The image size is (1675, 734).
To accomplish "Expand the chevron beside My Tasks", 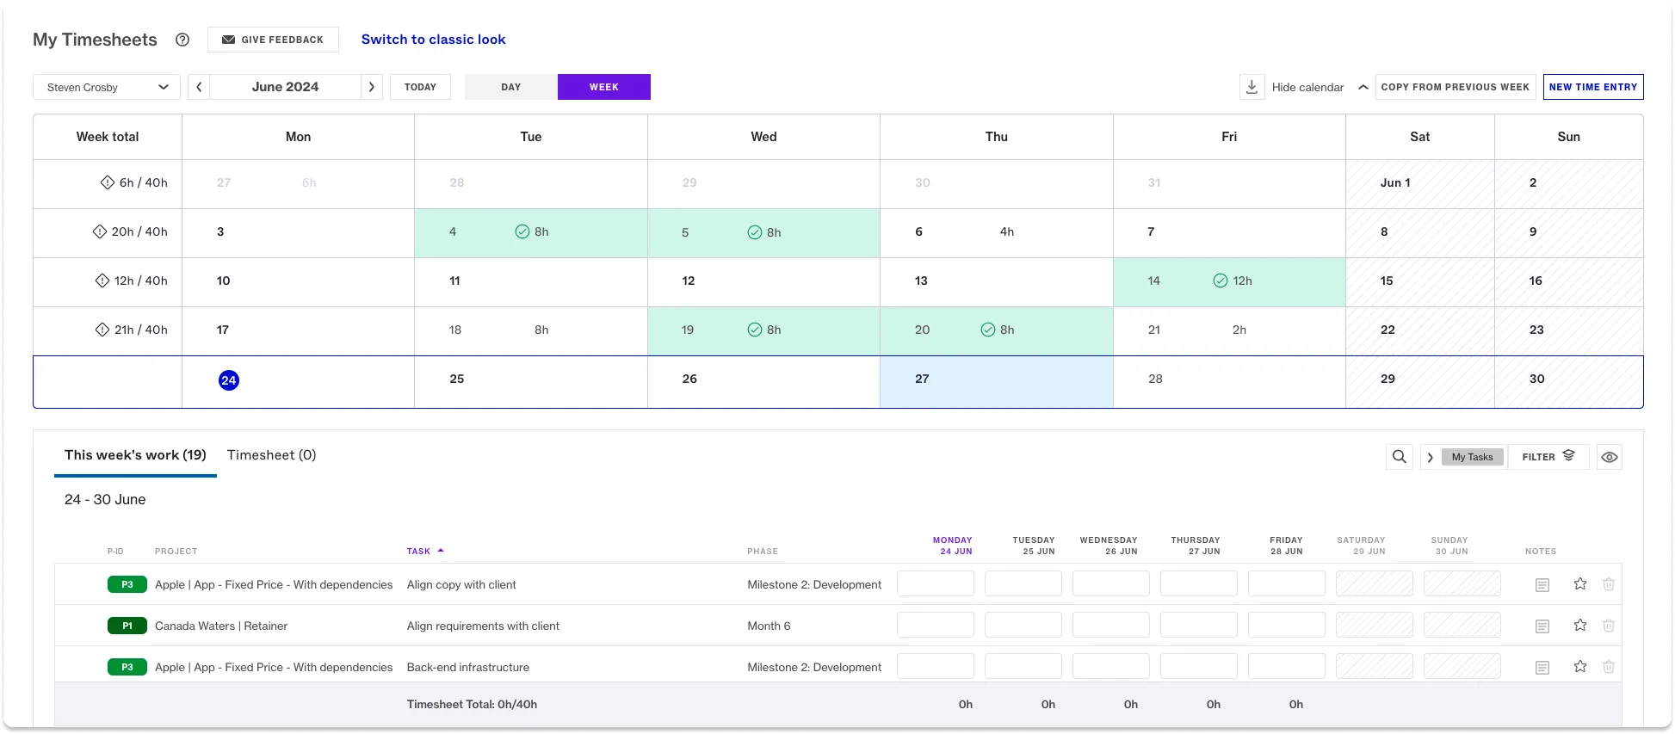I will tap(1431, 457).
